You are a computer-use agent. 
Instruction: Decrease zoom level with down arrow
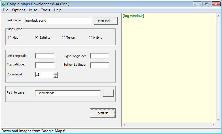click(56, 76)
